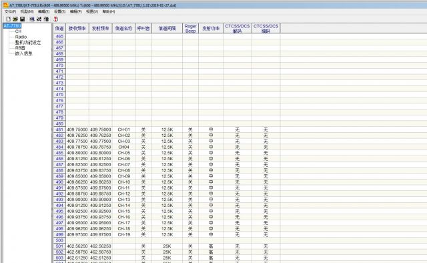The image size is (427, 263).
Task: Click channel name cell CH-13
Action: [123, 200]
